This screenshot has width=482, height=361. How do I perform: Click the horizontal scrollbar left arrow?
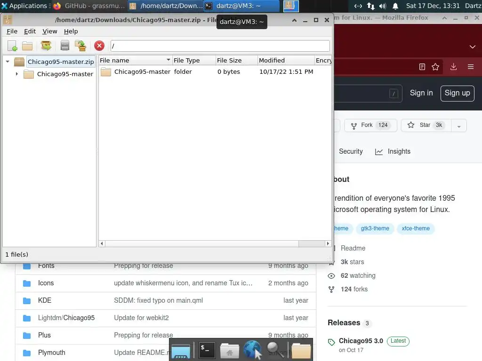click(x=102, y=243)
